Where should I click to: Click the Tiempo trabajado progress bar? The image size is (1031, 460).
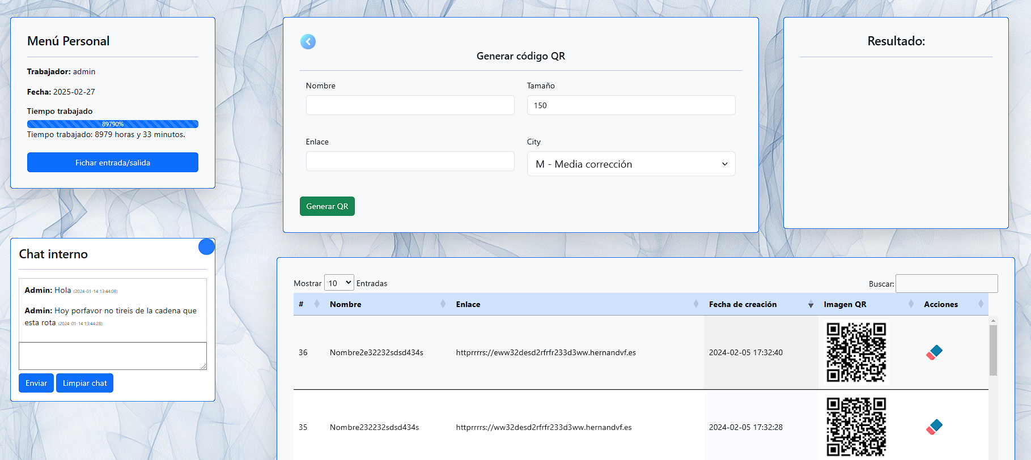(113, 124)
